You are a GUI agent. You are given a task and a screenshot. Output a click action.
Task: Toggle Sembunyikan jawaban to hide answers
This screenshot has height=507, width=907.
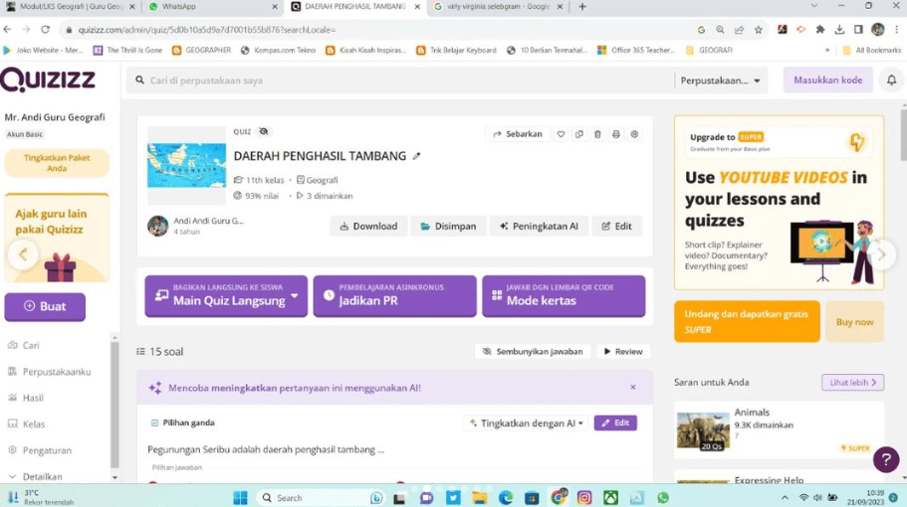(532, 352)
